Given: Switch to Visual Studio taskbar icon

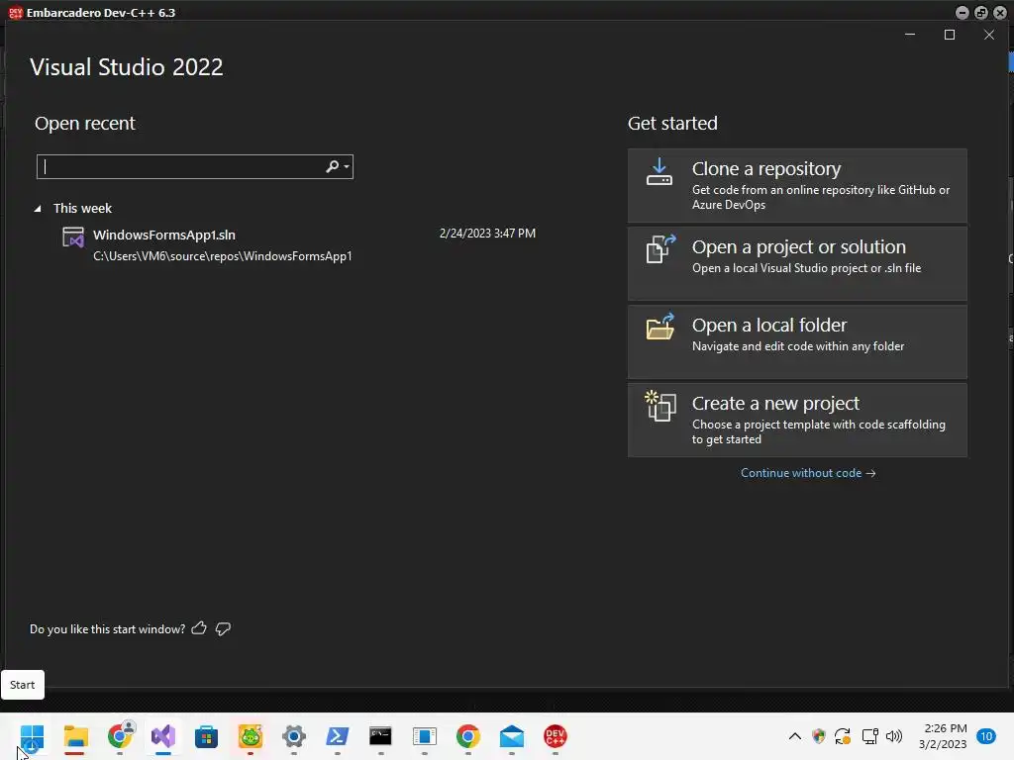Looking at the screenshot, I should pyautogui.click(x=163, y=736).
